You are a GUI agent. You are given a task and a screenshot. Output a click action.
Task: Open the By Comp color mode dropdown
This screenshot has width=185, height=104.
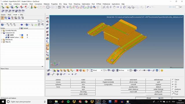click(128, 70)
